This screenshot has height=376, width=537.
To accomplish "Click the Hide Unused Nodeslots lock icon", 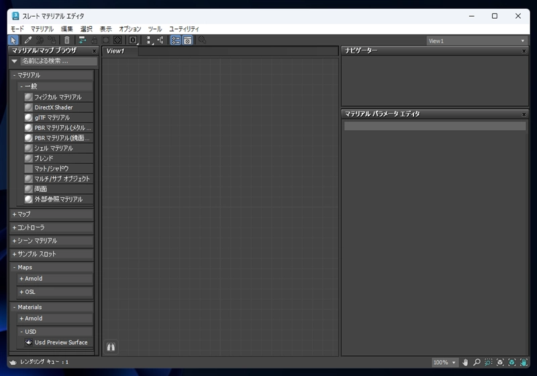I will pyautogui.click(x=94, y=40).
